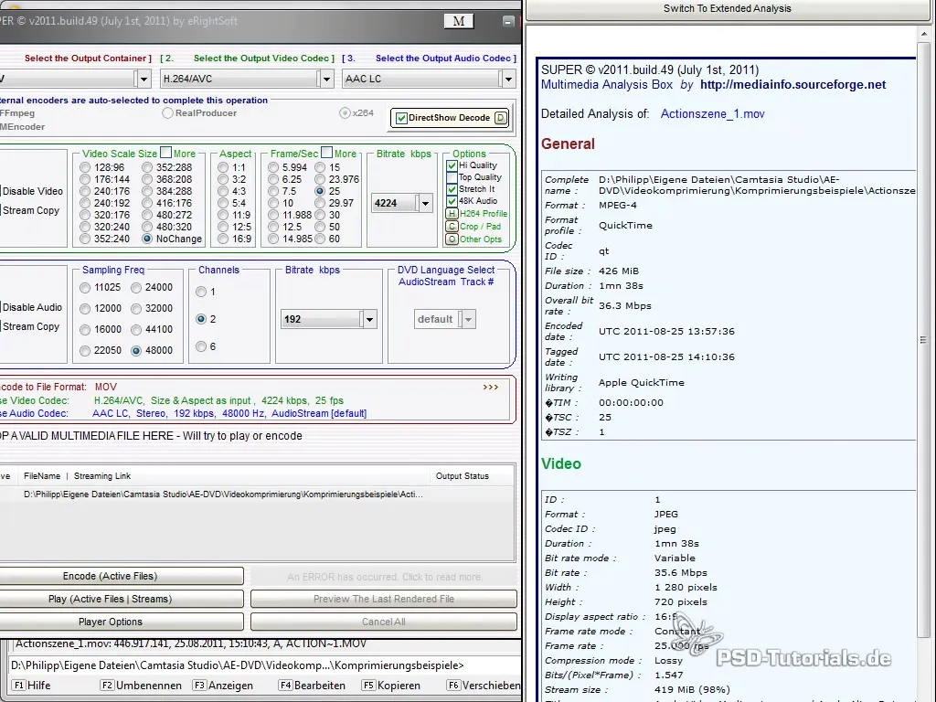Open the Other Opts icon
Screen dimensions: 936x702
[452, 239]
